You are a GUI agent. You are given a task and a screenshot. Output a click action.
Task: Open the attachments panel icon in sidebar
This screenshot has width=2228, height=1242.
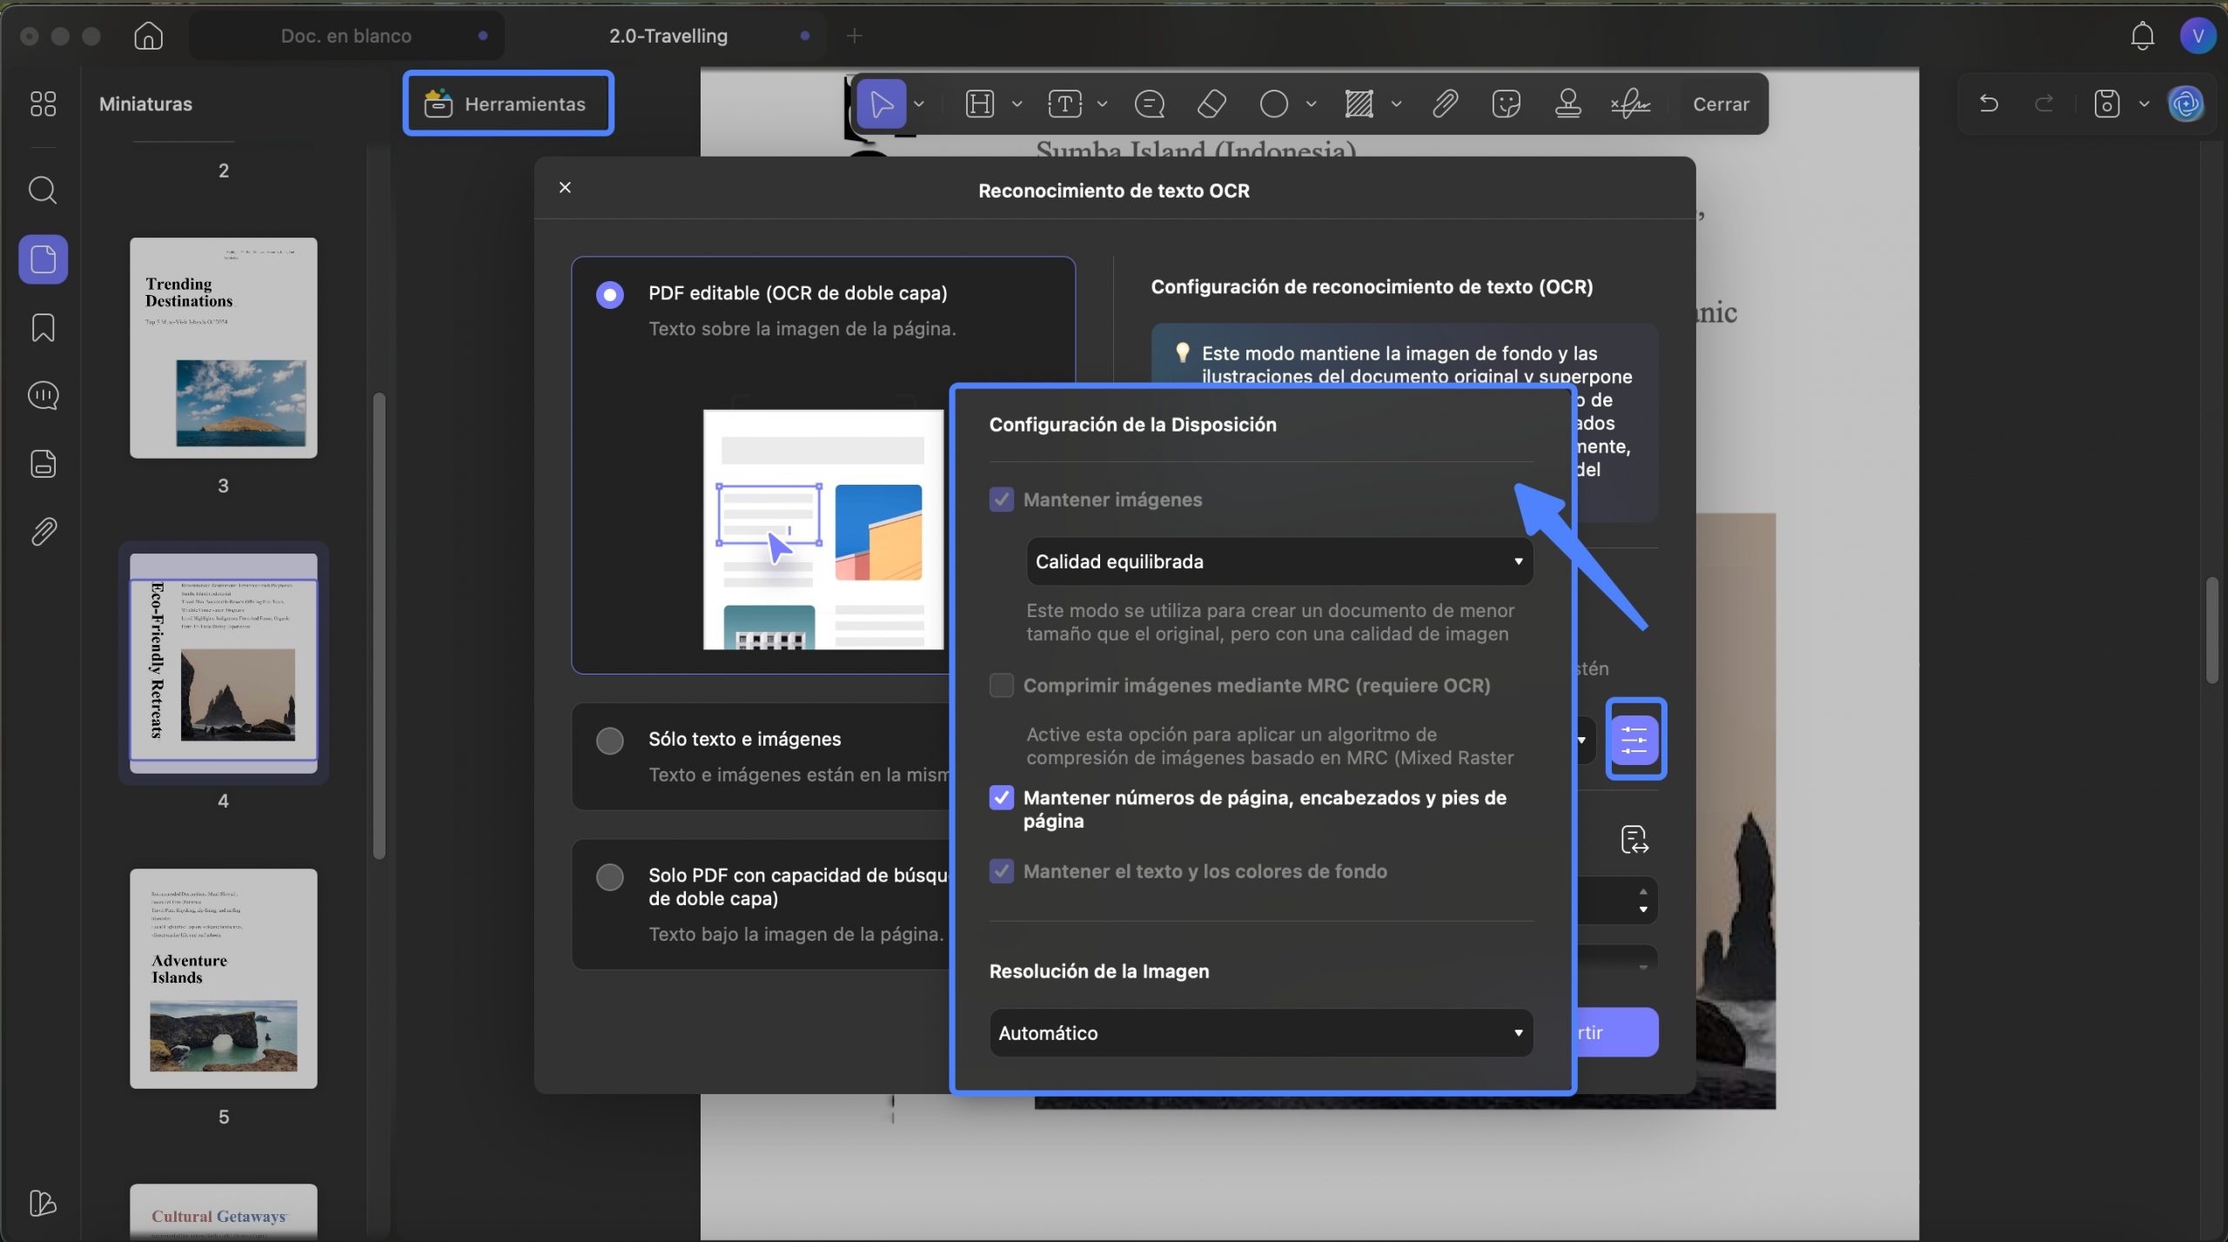[43, 531]
